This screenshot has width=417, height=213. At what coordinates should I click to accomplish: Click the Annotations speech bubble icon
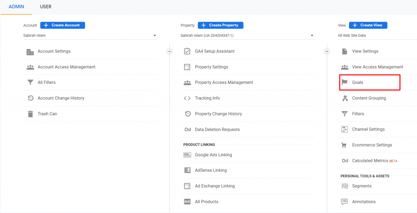[345, 202]
